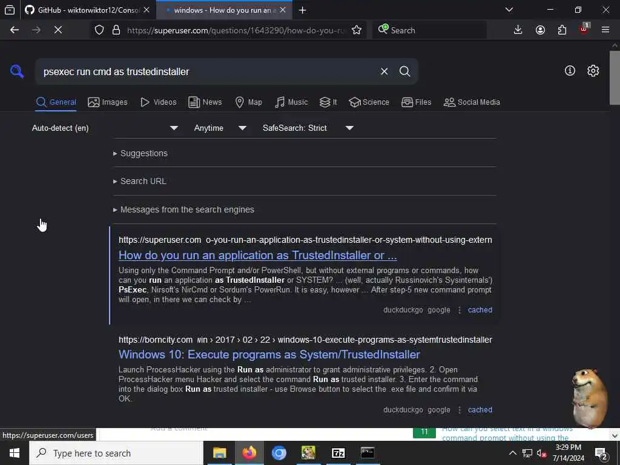Close the GitHub browser tab
This screenshot has height=465, width=620.
(x=147, y=10)
